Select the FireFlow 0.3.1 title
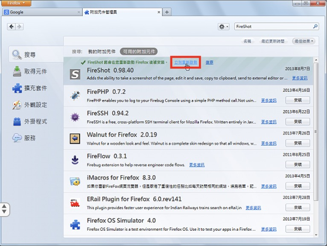Image resolution: width=327 pixels, height=246 pixels. pos(107,156)
